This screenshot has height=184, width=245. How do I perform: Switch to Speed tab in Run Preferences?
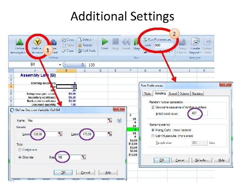(x=173, y=94)
